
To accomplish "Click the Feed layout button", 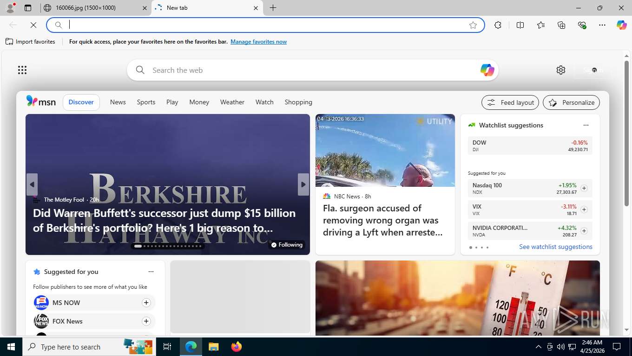I will click(x=510, y=102).
